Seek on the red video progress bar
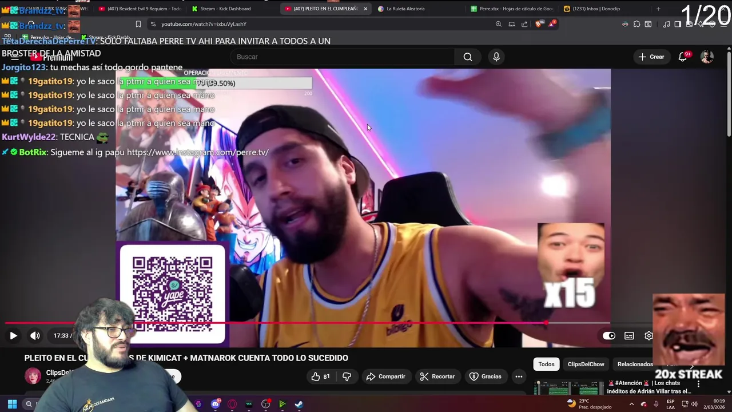The width and height of the screenshot is (732, 412). click(274, 323)
